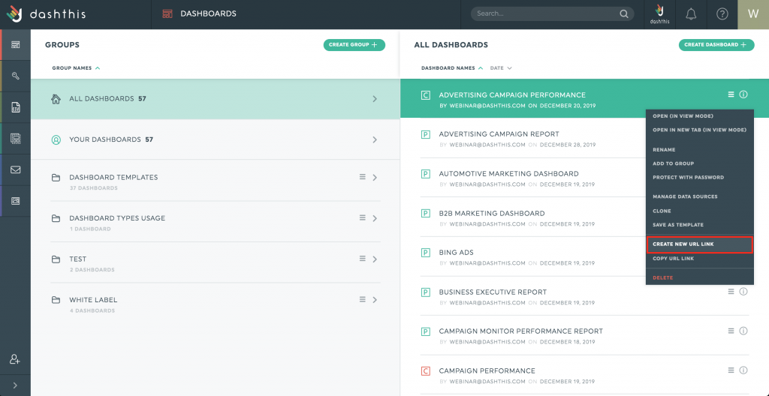Expand the Test group chevron
The image size is (769, 396).
[375, 259]
